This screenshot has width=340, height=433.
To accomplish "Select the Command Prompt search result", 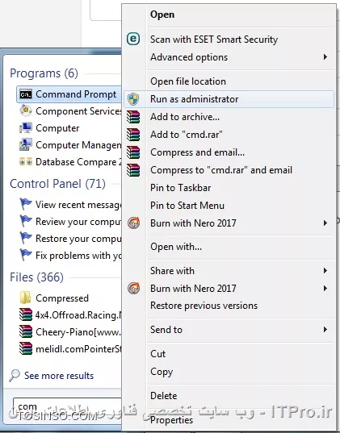I will (x=69, y=94).
